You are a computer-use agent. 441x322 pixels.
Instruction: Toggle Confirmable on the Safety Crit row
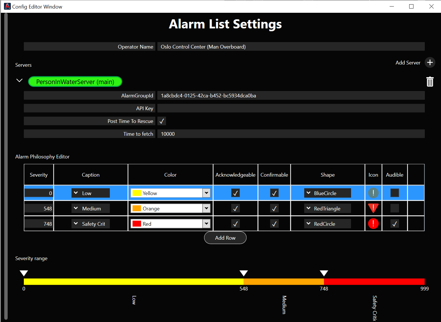pyautogui.click(x=274, y=223)
